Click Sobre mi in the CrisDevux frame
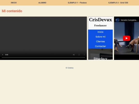This screenshot has height=104, width=139. (x=100, y=37)
